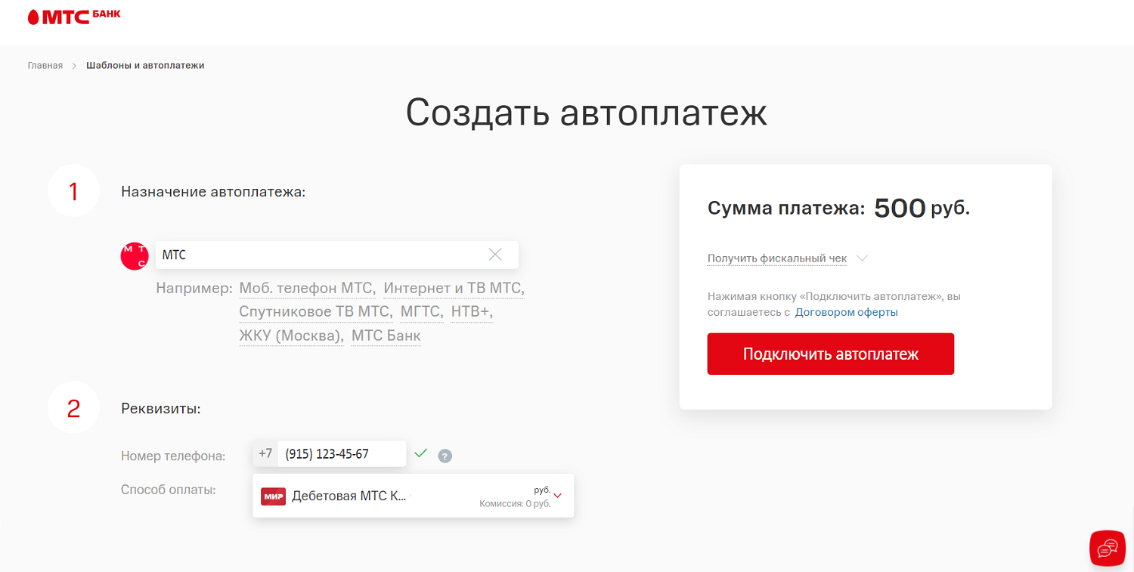Click the 500 payment amount value
This screenshot has height=572, width=1134.
coord(900,209)
